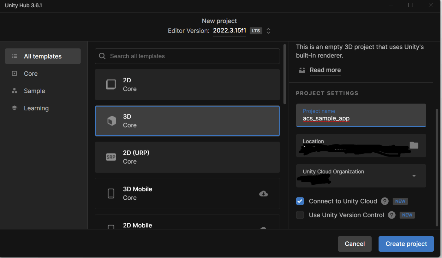Click the Core category icon
Viewport: 442px width, 258px height.
click(x=14, y=73)
